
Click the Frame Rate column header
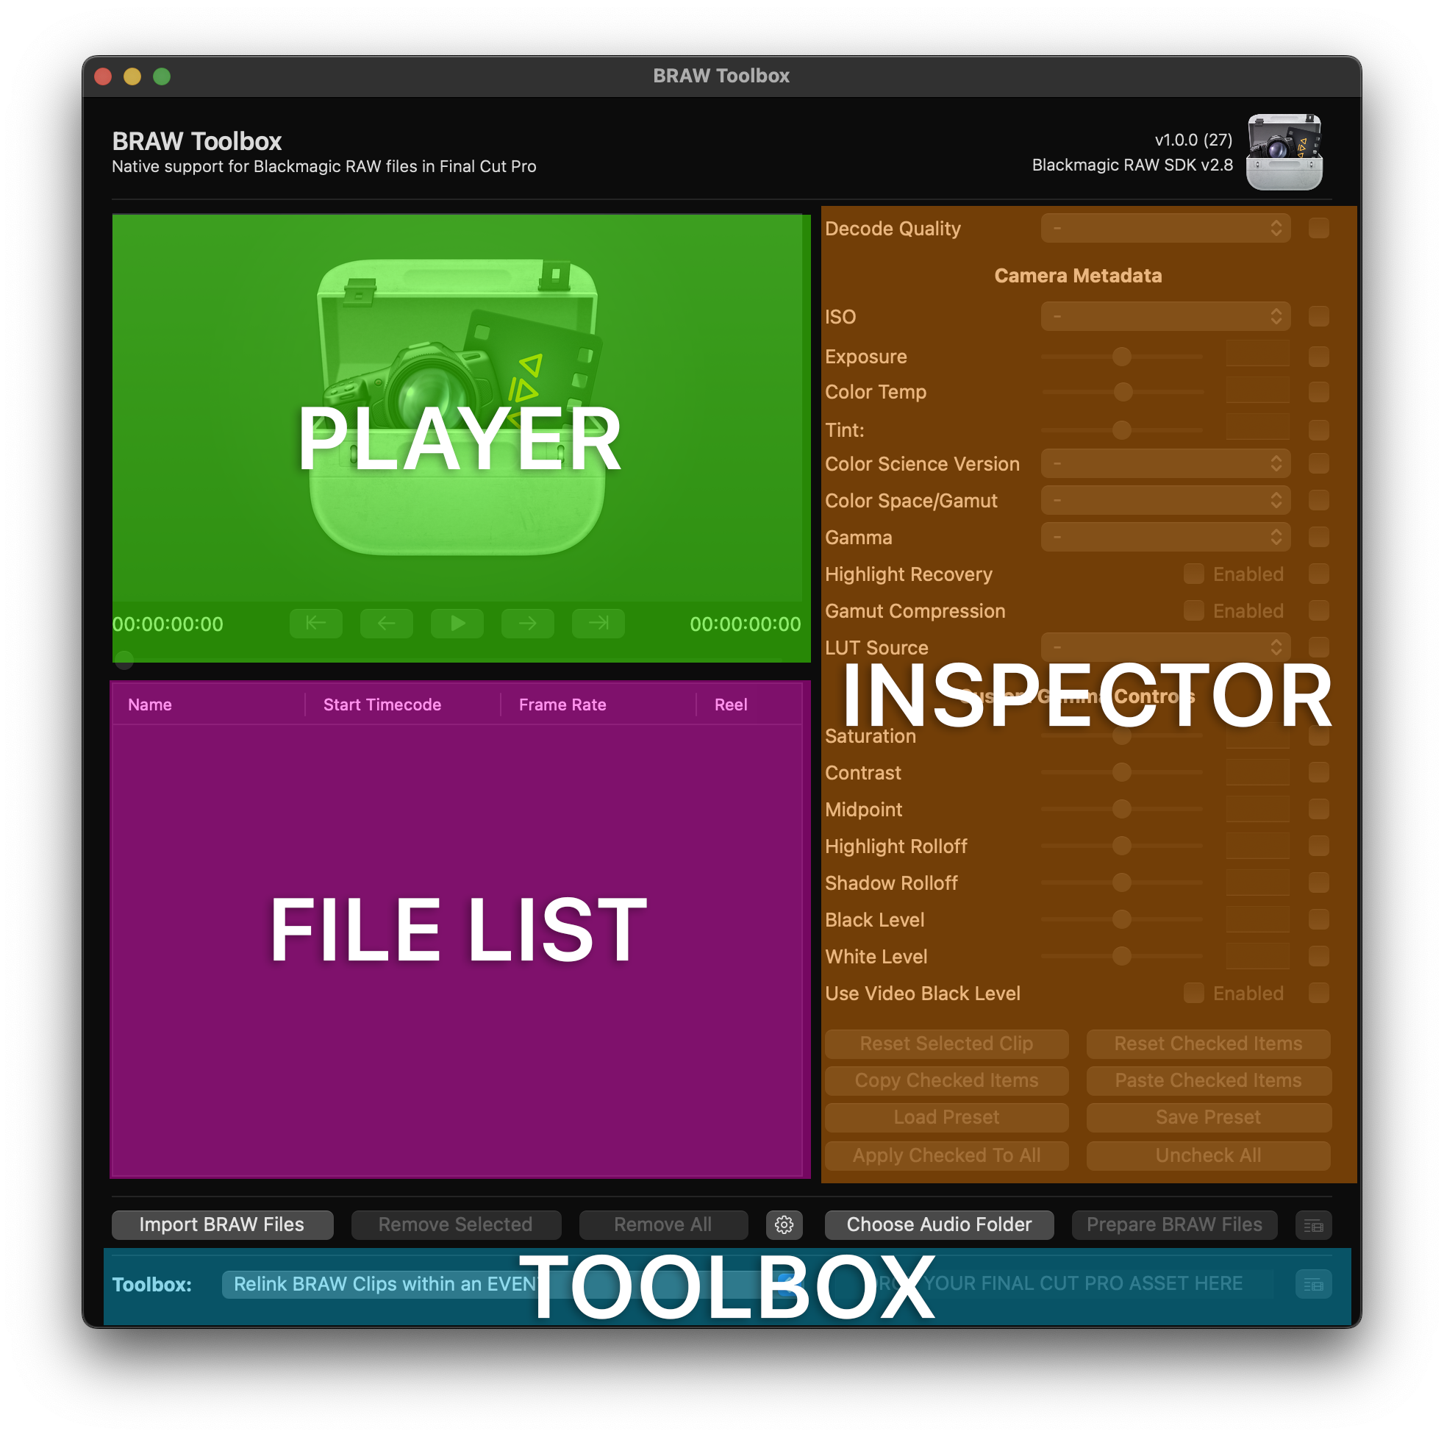(x=562, y=705)
